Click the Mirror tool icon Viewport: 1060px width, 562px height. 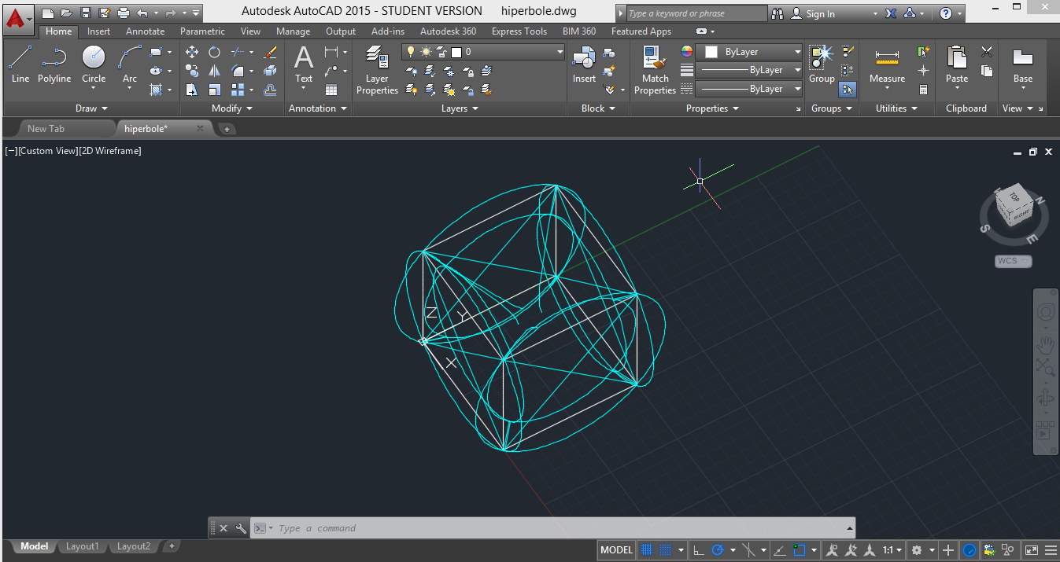point(214,71)
